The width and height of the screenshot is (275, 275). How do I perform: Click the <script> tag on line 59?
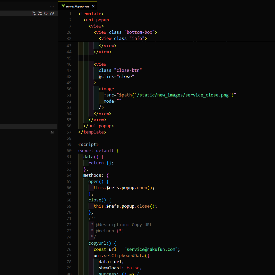point(89,145)
